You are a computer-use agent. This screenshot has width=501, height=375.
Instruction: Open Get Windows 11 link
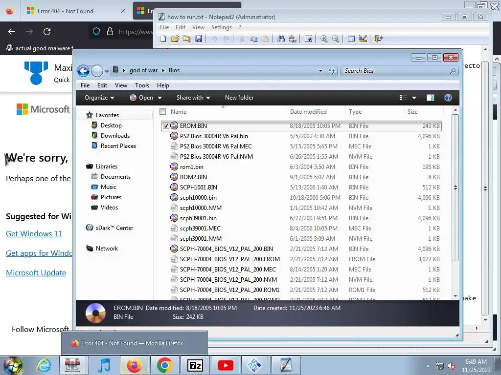[x=34, y=233]
